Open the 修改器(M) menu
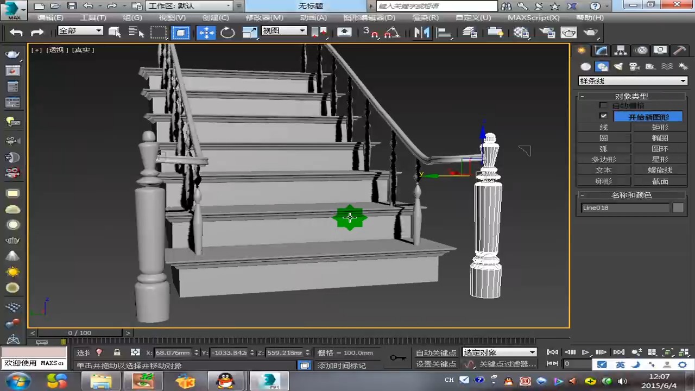 pos(264,17)
